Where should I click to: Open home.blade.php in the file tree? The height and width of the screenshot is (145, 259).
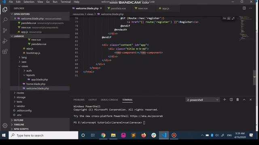pos(36,84)
